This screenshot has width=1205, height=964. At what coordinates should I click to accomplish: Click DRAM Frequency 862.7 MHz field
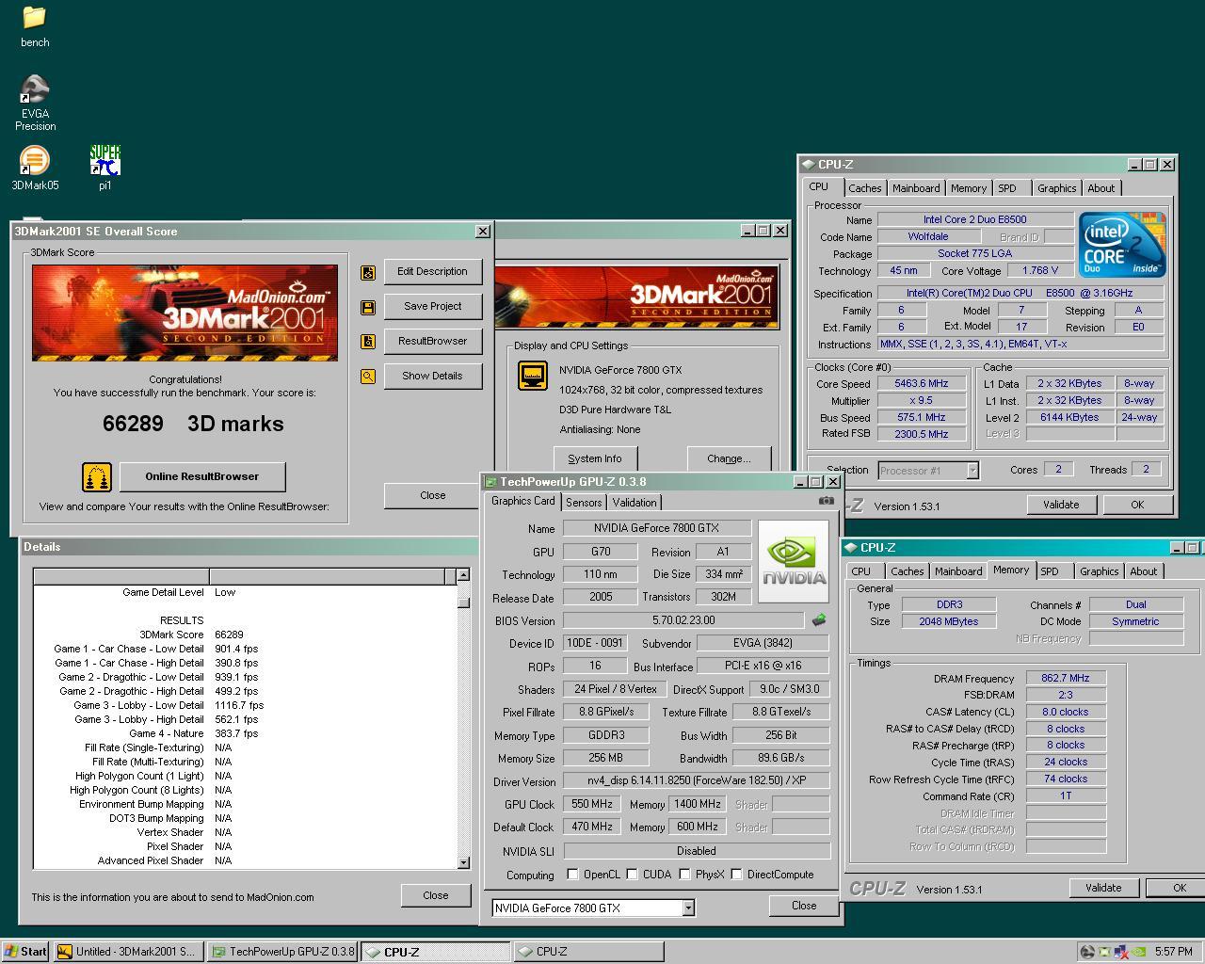1065,678
